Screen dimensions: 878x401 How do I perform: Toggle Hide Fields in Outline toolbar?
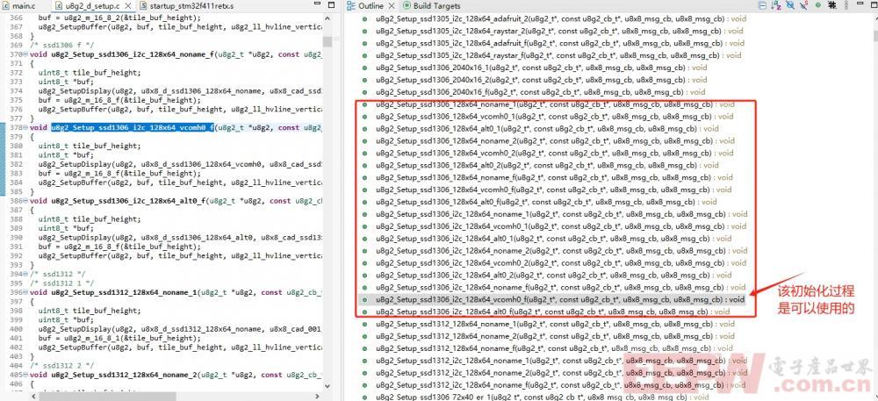click(791, 5)
